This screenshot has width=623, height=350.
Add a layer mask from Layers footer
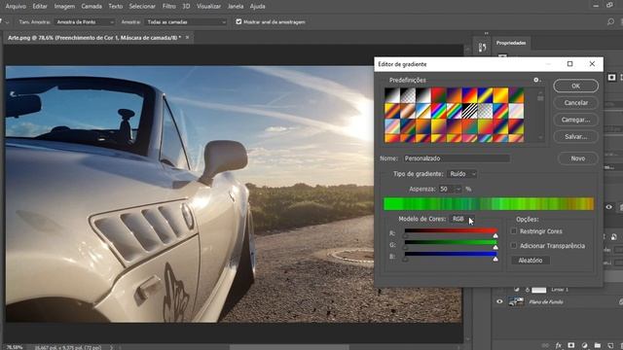tap(571, 346)
